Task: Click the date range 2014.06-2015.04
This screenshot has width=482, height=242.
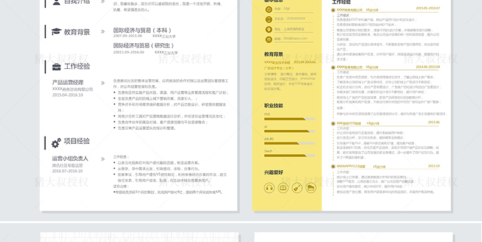Action: pyautogui.click(x=428, y=66)
